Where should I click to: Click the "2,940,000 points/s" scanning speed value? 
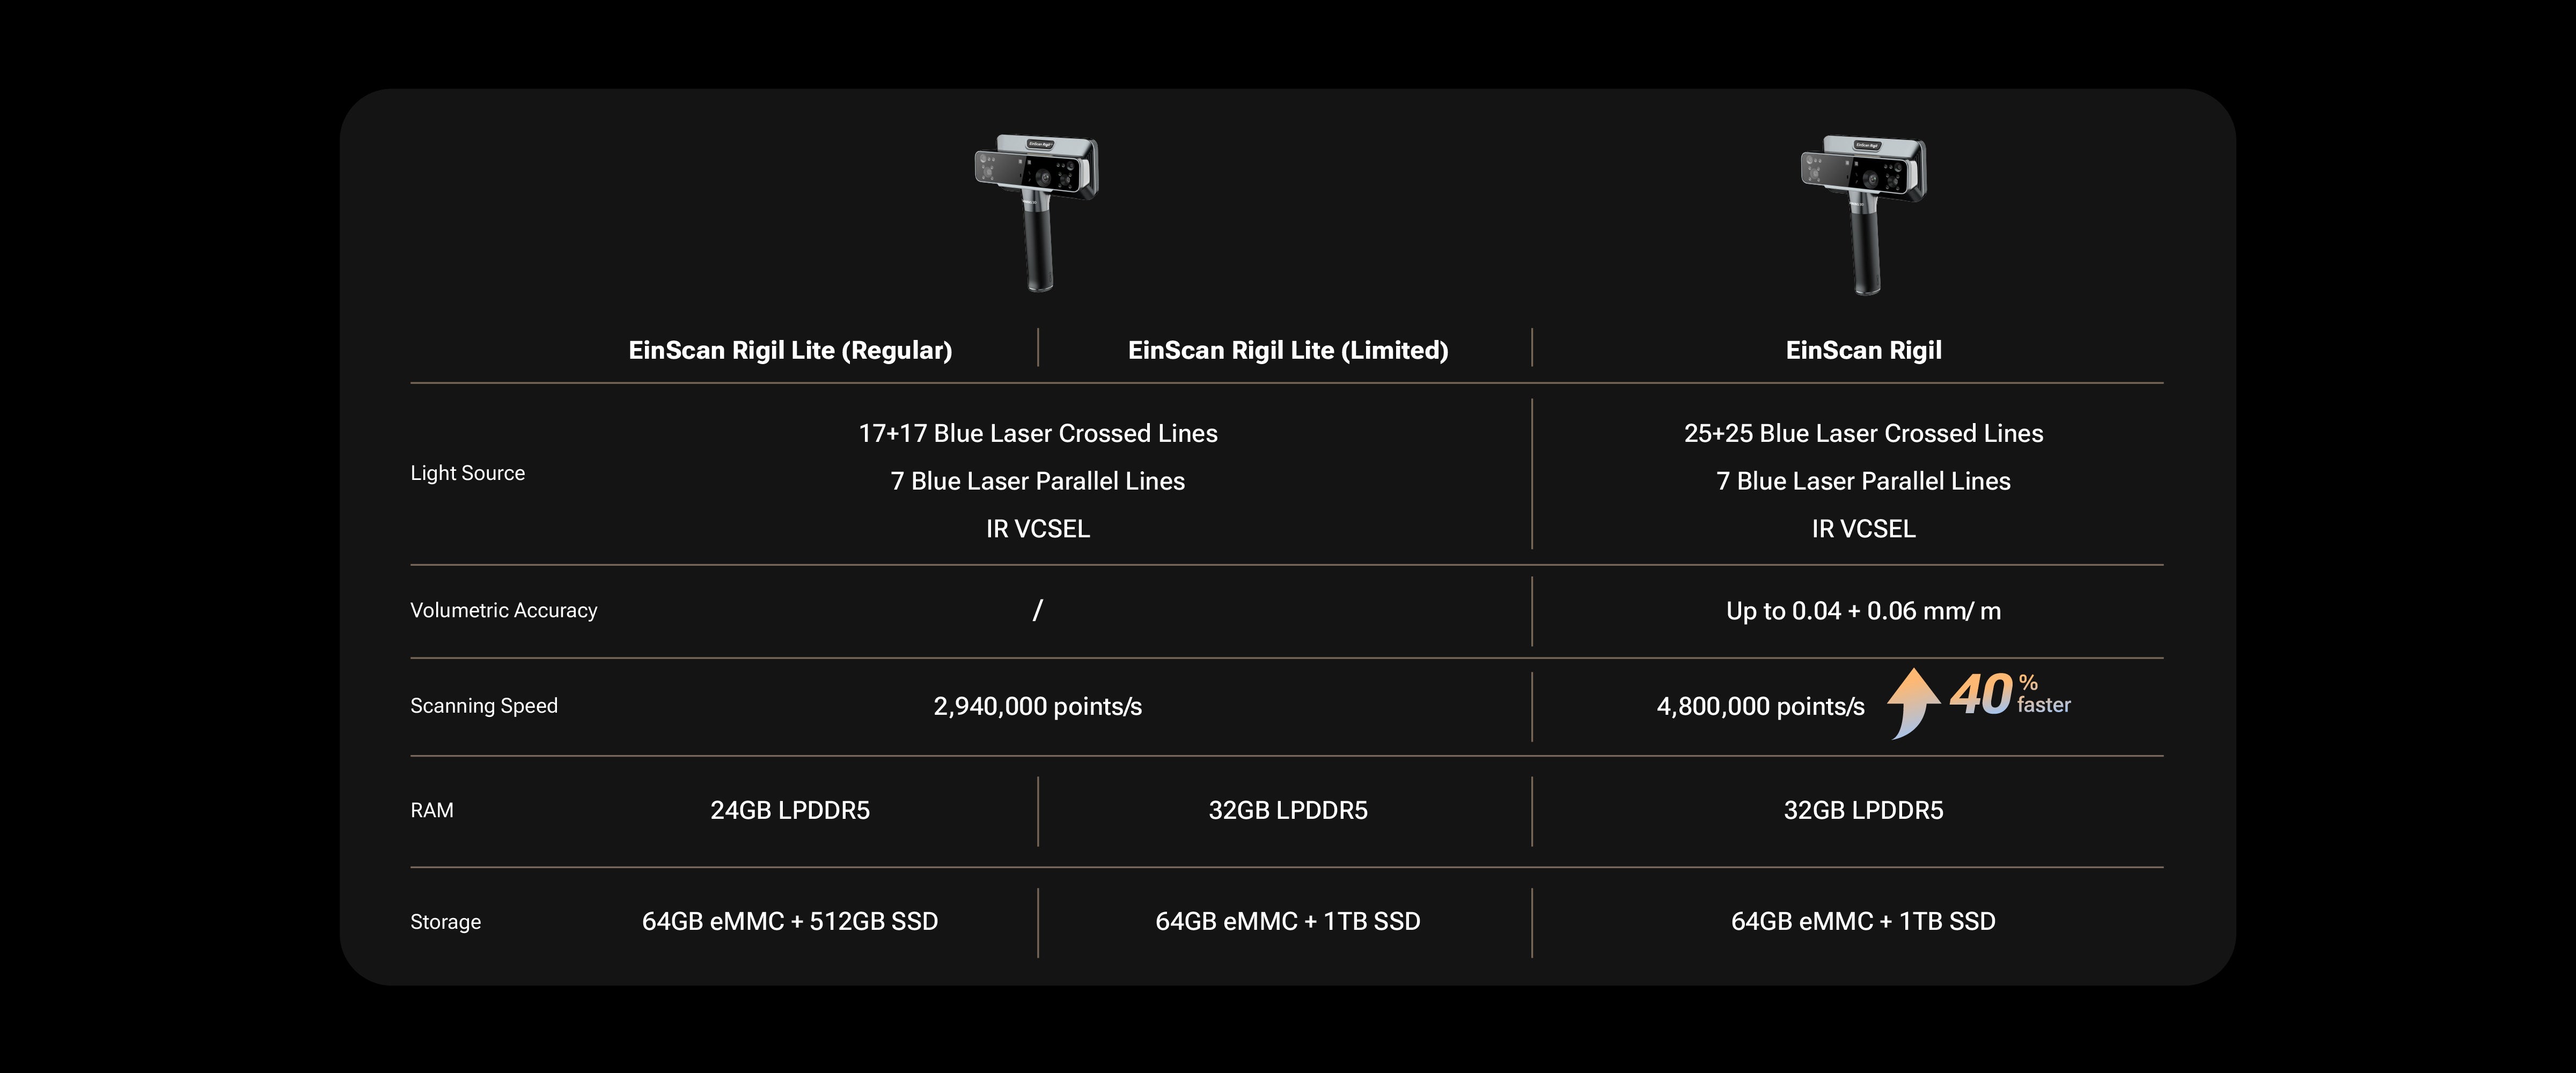tap(1037, 706)
